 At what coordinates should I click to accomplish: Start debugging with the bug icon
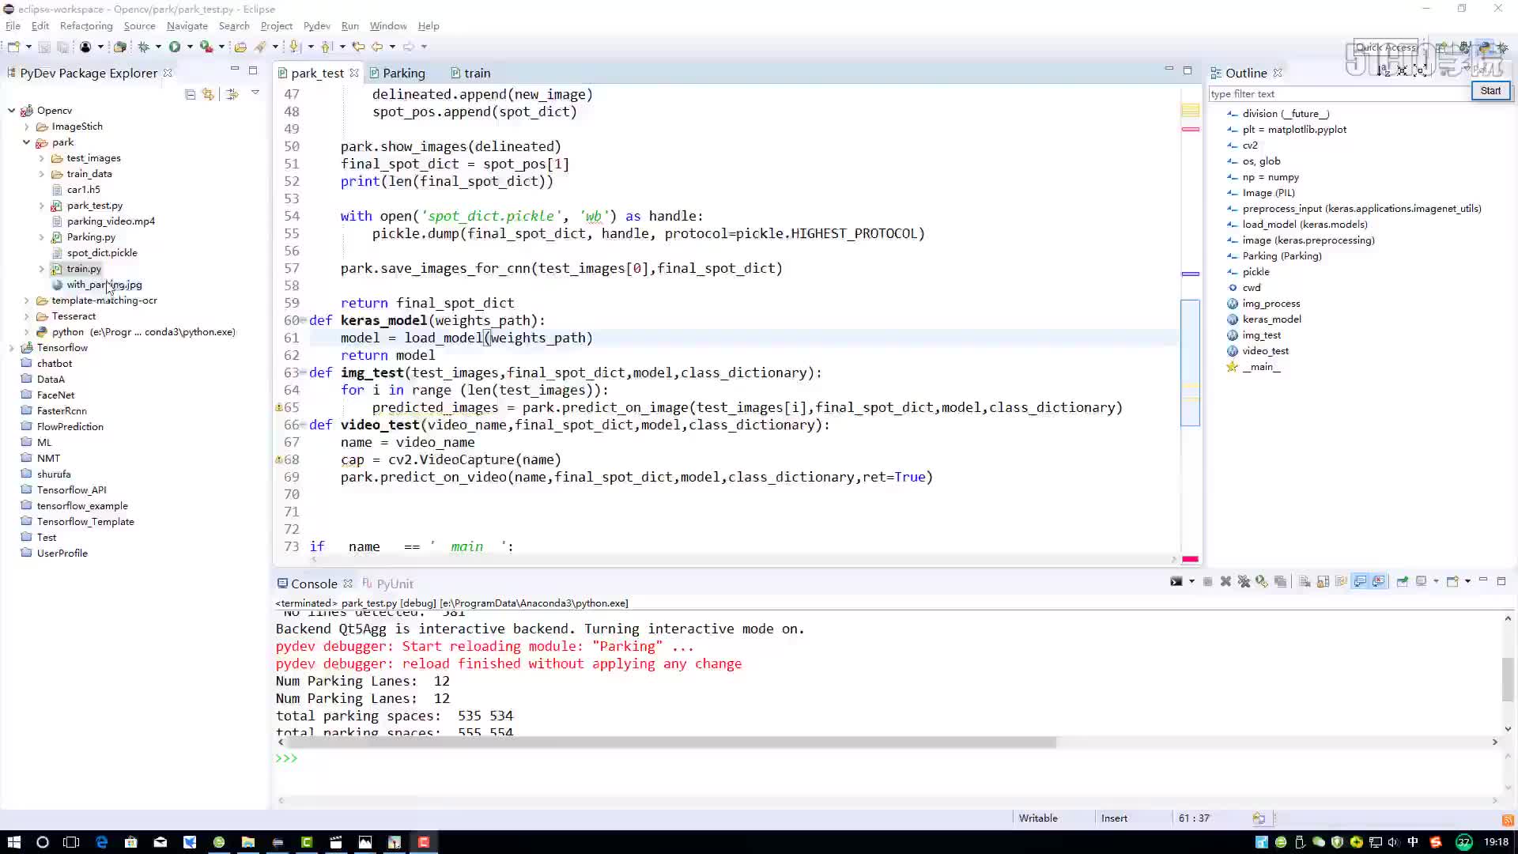[143, 47]
